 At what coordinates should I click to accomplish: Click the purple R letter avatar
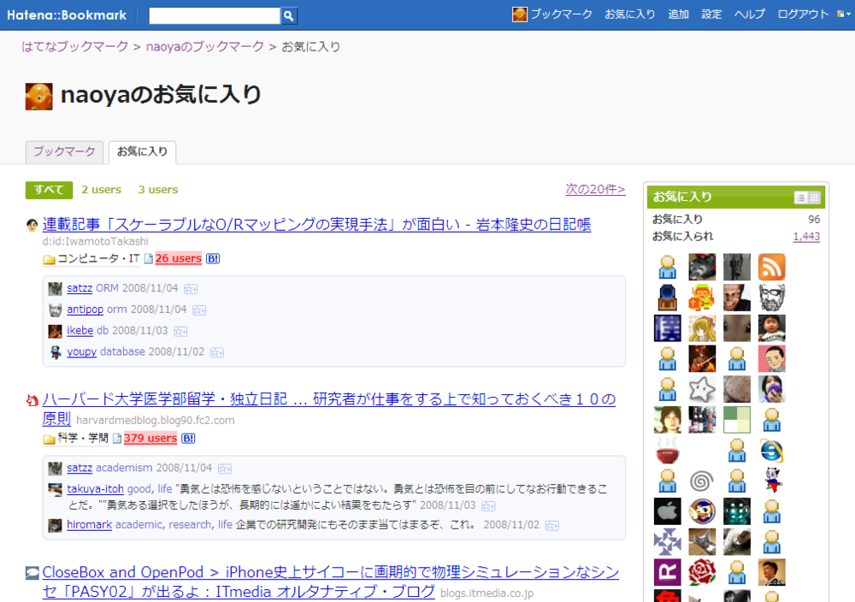668,573
